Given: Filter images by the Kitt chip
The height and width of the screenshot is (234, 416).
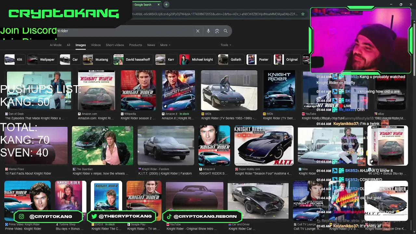Looking at the screenshot, I should pyautogui.click(x=14, y=59).
